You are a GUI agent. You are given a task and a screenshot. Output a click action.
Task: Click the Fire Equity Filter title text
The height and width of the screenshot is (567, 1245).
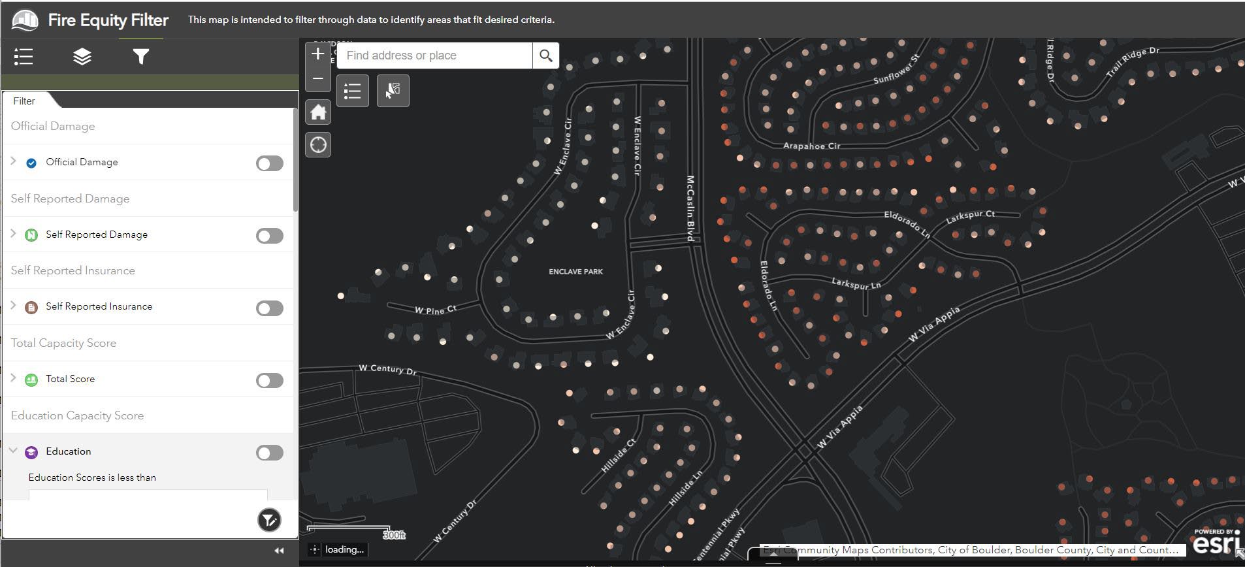108,20
